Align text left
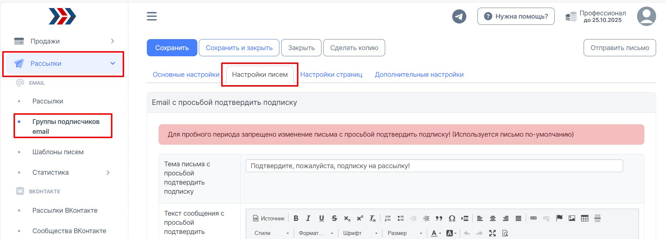 point(480,218)
